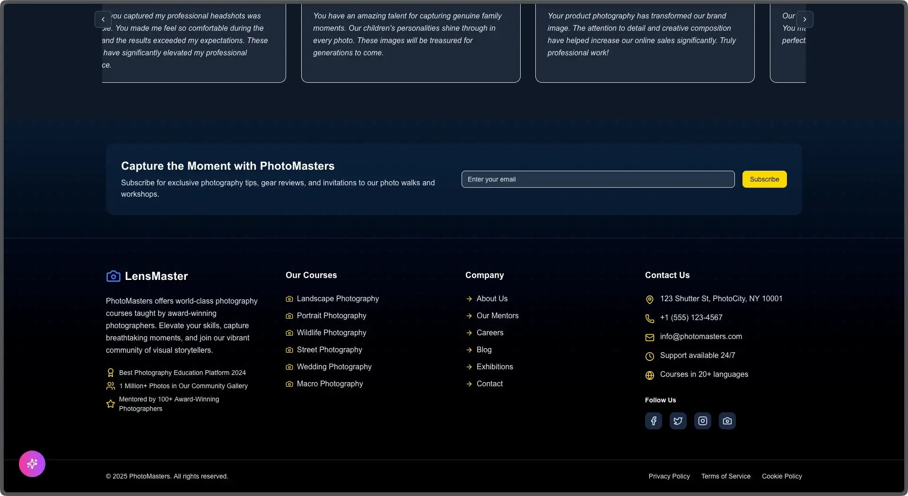The height and width of the screenshot is (496, 908).
Task: Open the Twitter social icon
Action: (678, 421)
